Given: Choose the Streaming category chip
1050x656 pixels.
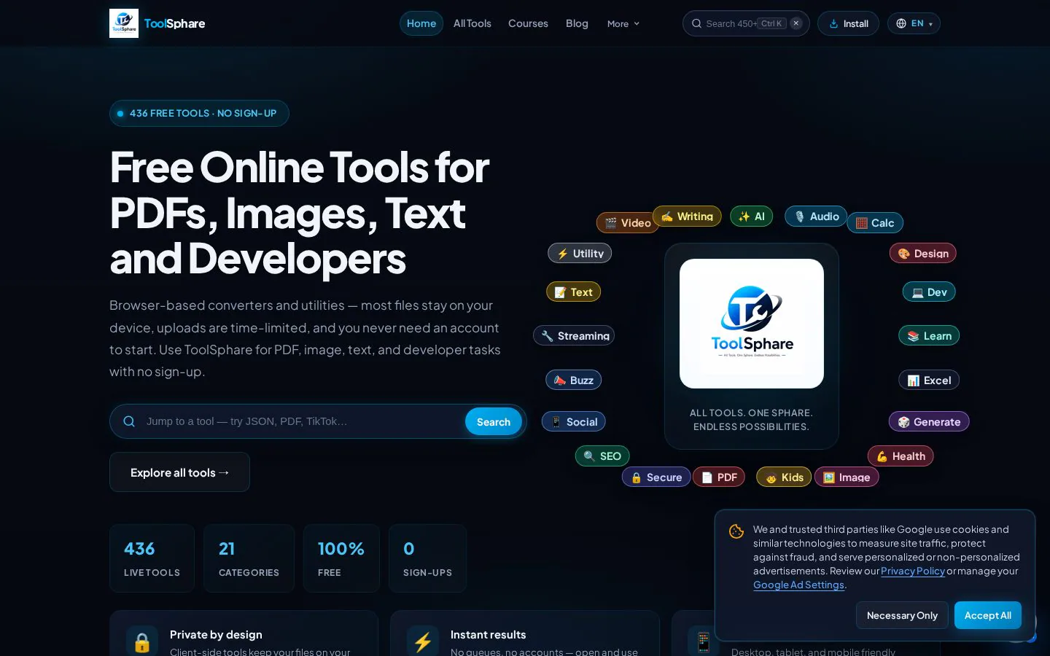Looking at the screenshot, I should [574, 336].
